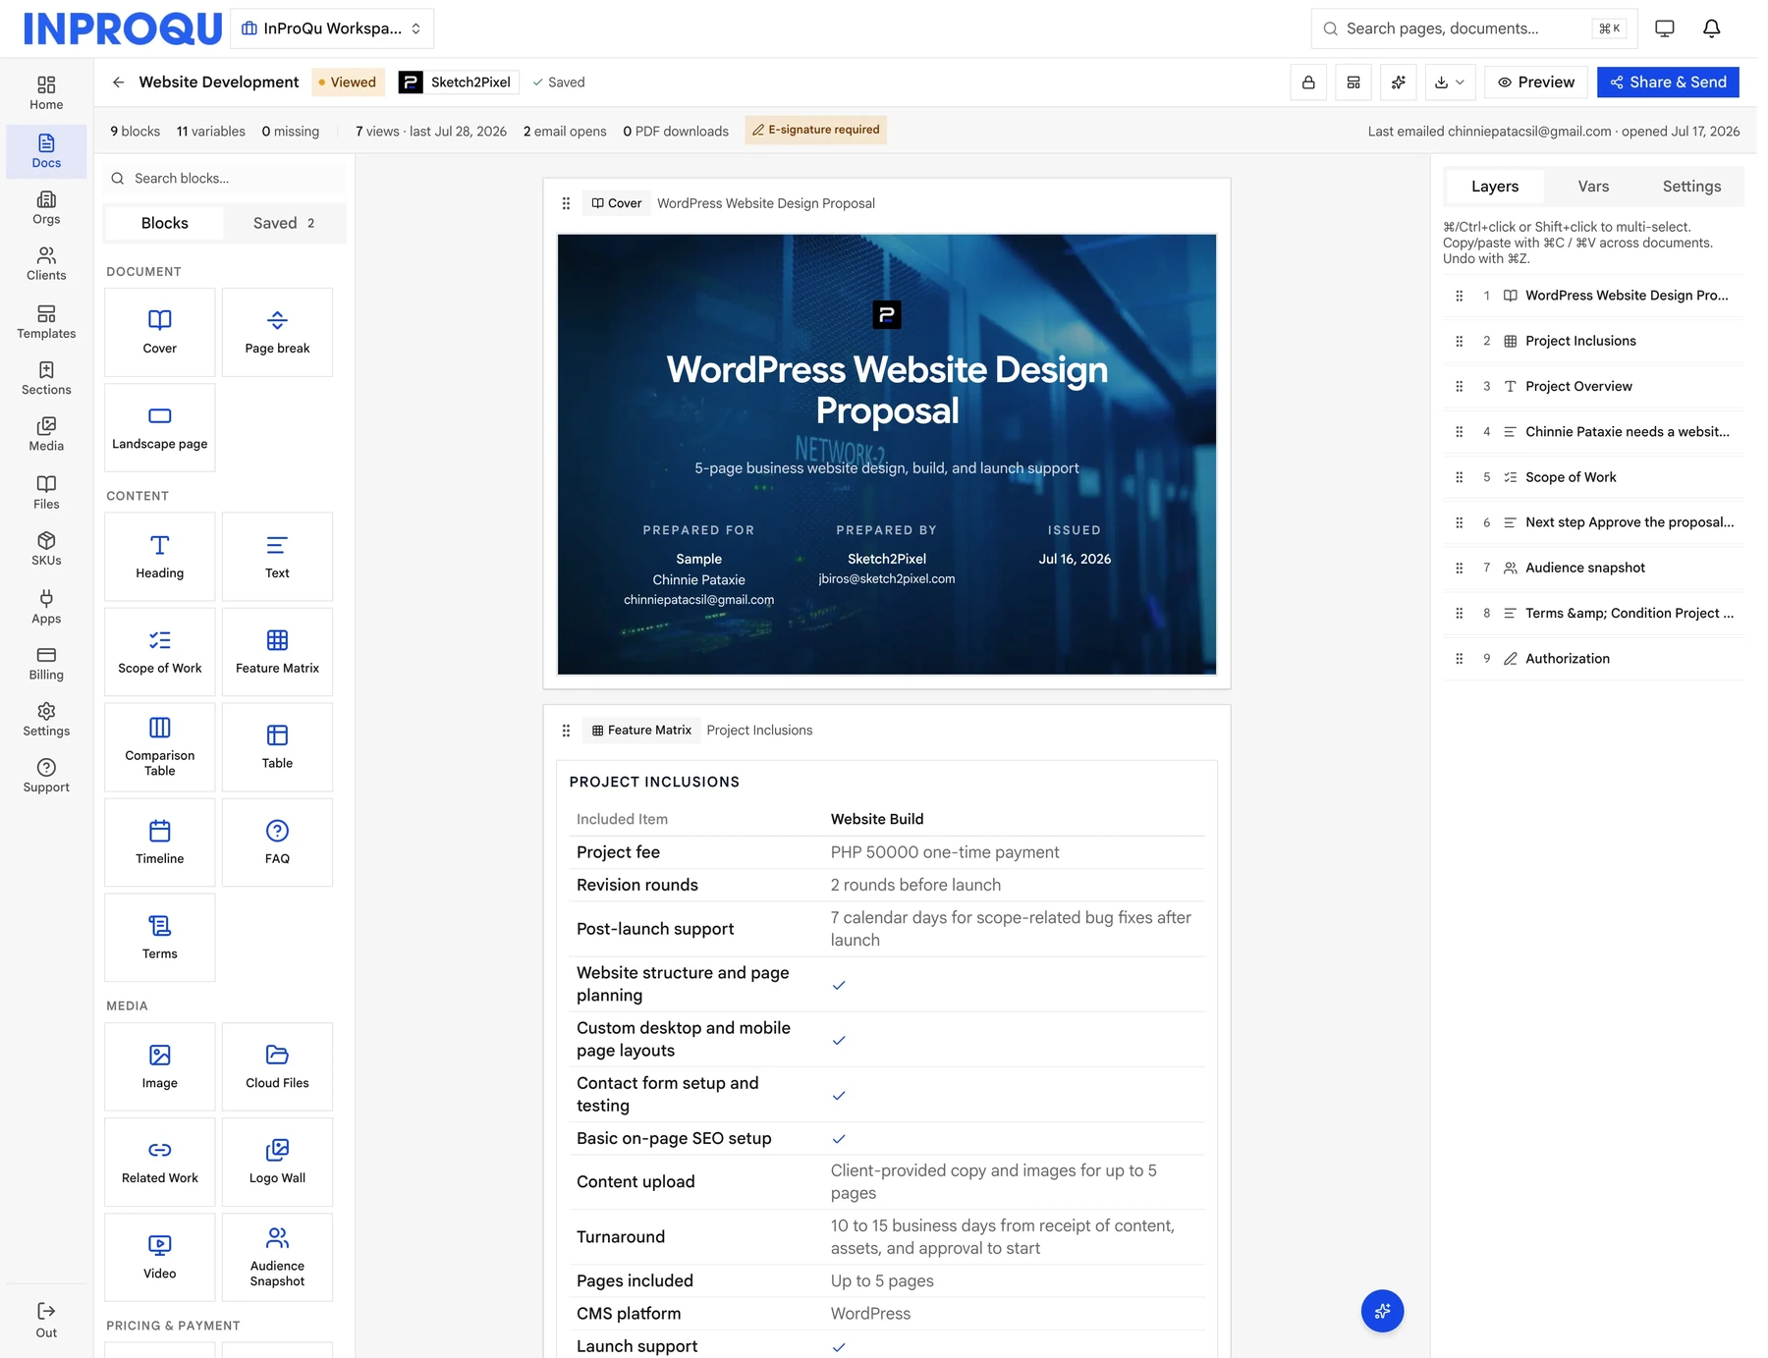
Task: Add a Logo Wall block
Action: 277,1163
